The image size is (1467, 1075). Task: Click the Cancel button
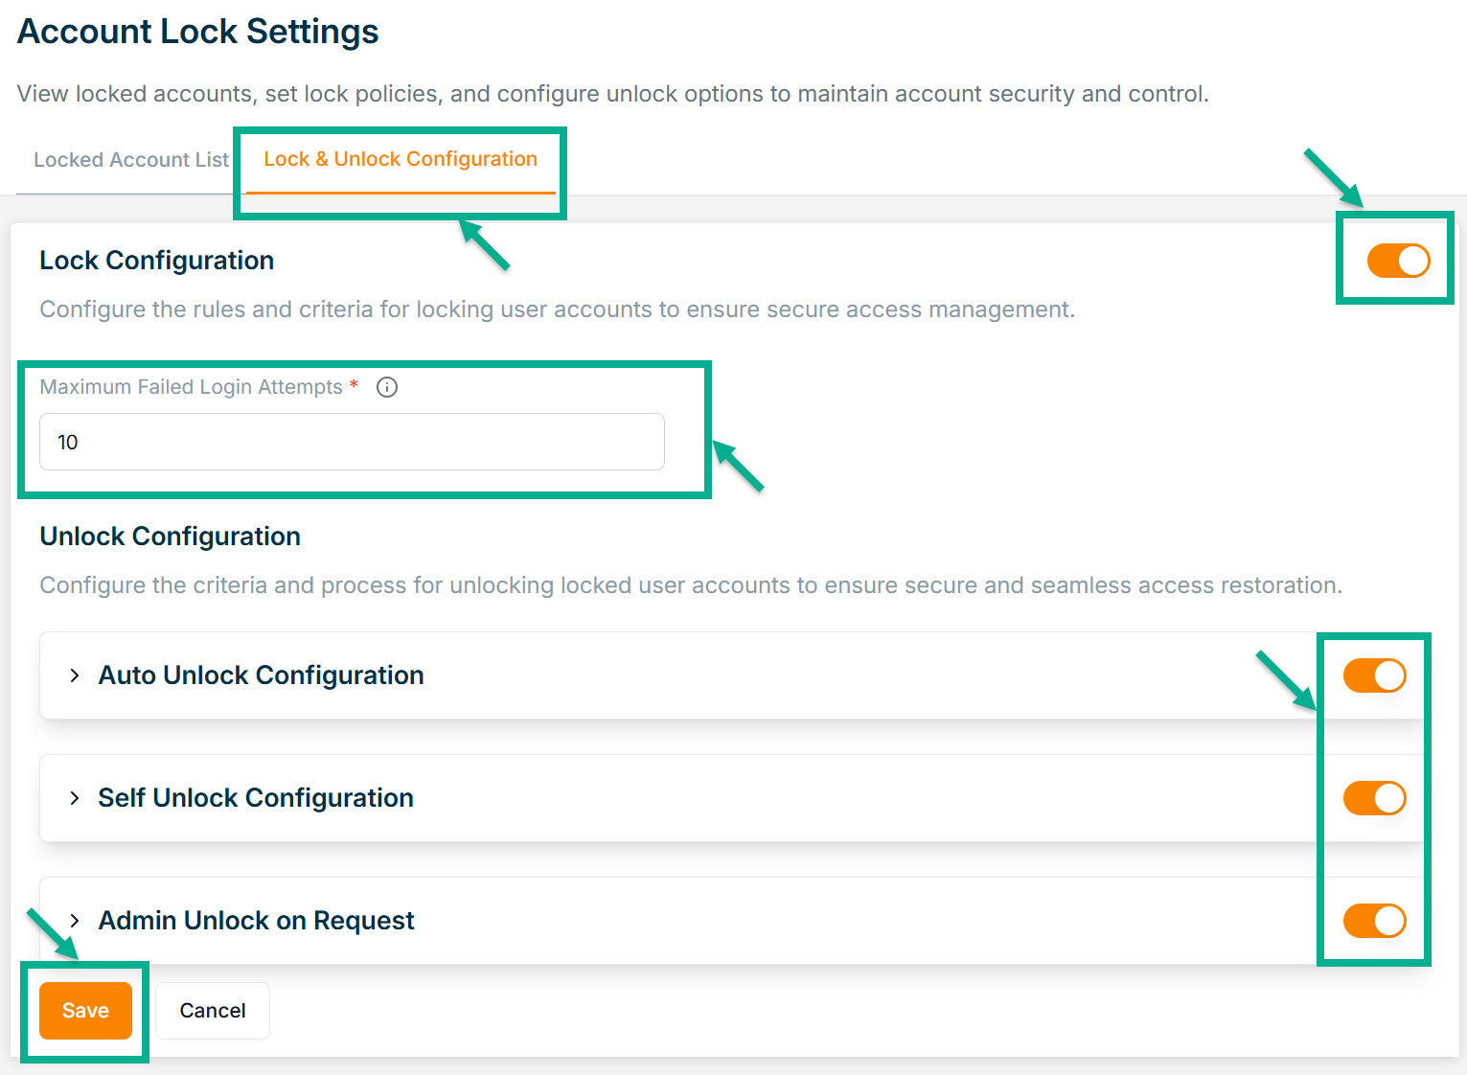tap(213, 1011)
